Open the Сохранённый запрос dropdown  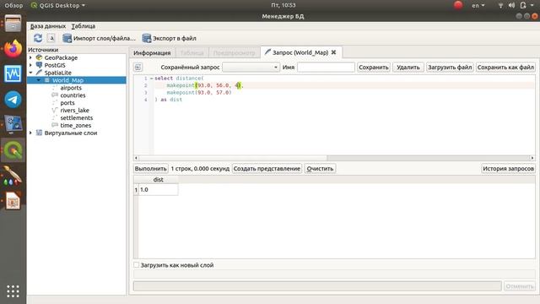click(251, 68)
